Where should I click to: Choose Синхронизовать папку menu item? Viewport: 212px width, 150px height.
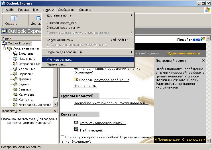point(88,28)
